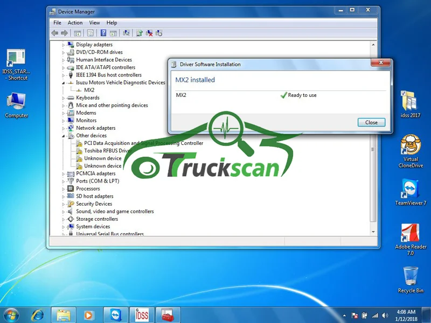
Task: Select SD host adapters
Action: (95, 196)
